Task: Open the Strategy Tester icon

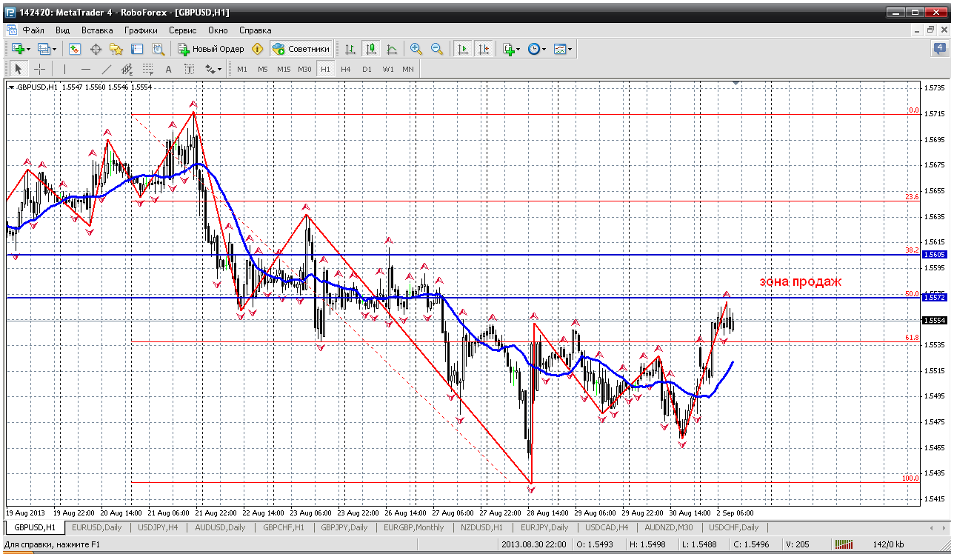Action: (x=158, y=49)
